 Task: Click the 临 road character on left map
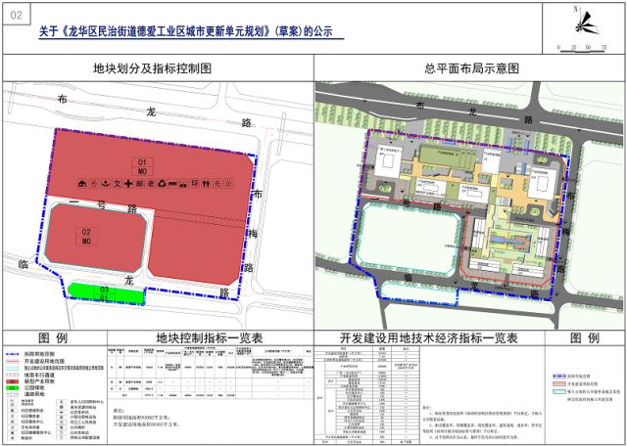[24, 264]
